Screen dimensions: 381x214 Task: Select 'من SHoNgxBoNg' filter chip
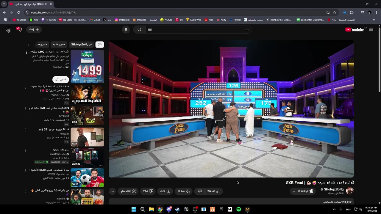pos(81,45)
